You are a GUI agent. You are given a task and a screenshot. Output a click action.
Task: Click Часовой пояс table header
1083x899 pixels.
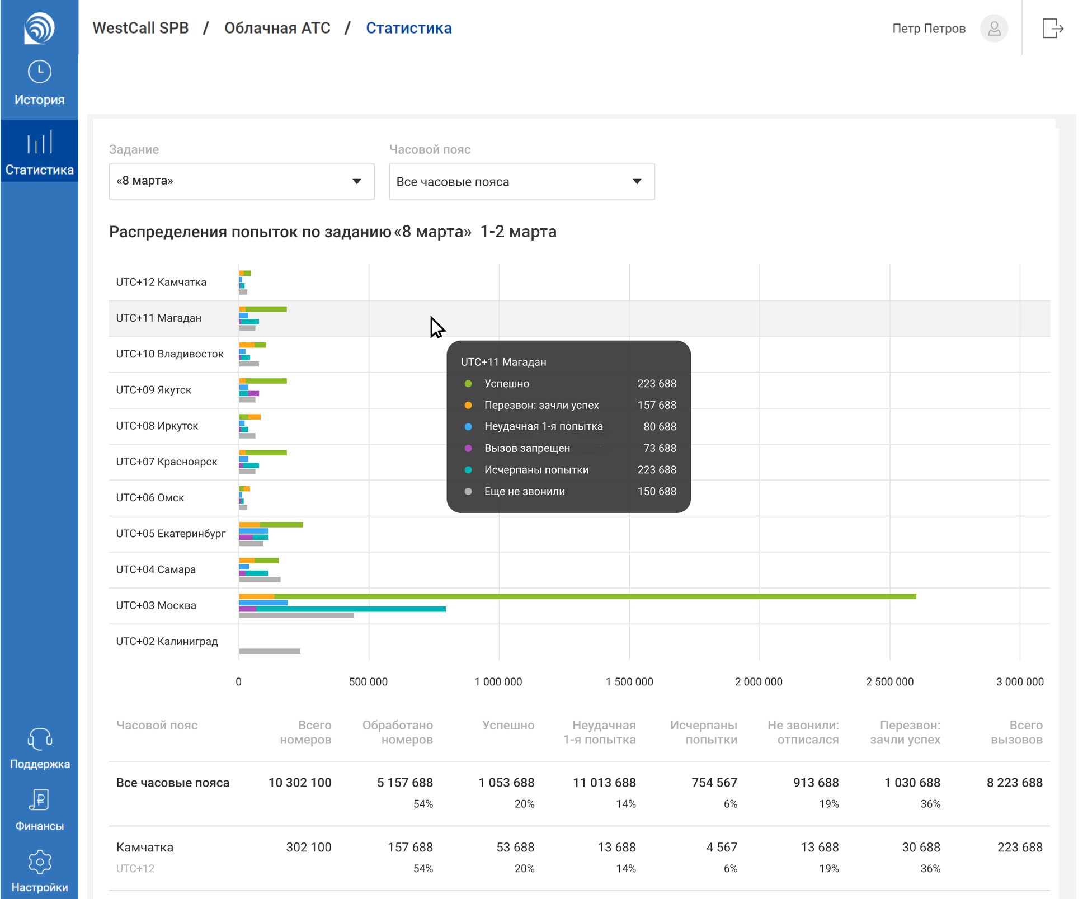[157, 726]
